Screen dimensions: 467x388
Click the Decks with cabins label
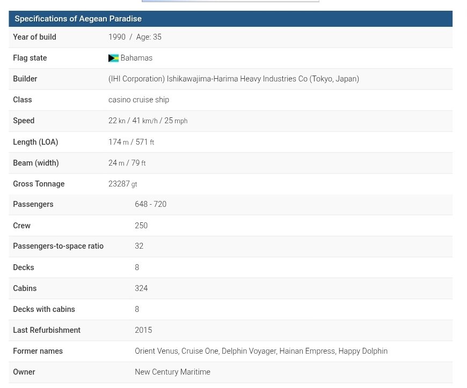click(44, 309)
